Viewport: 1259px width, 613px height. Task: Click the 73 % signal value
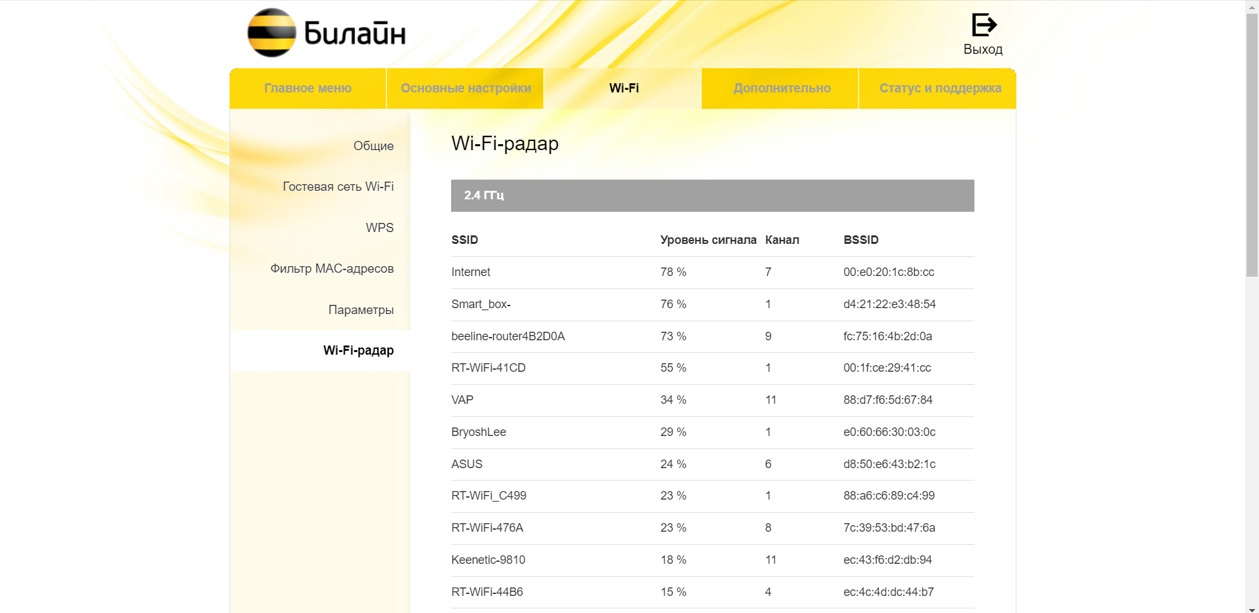[x=673, y=336]
